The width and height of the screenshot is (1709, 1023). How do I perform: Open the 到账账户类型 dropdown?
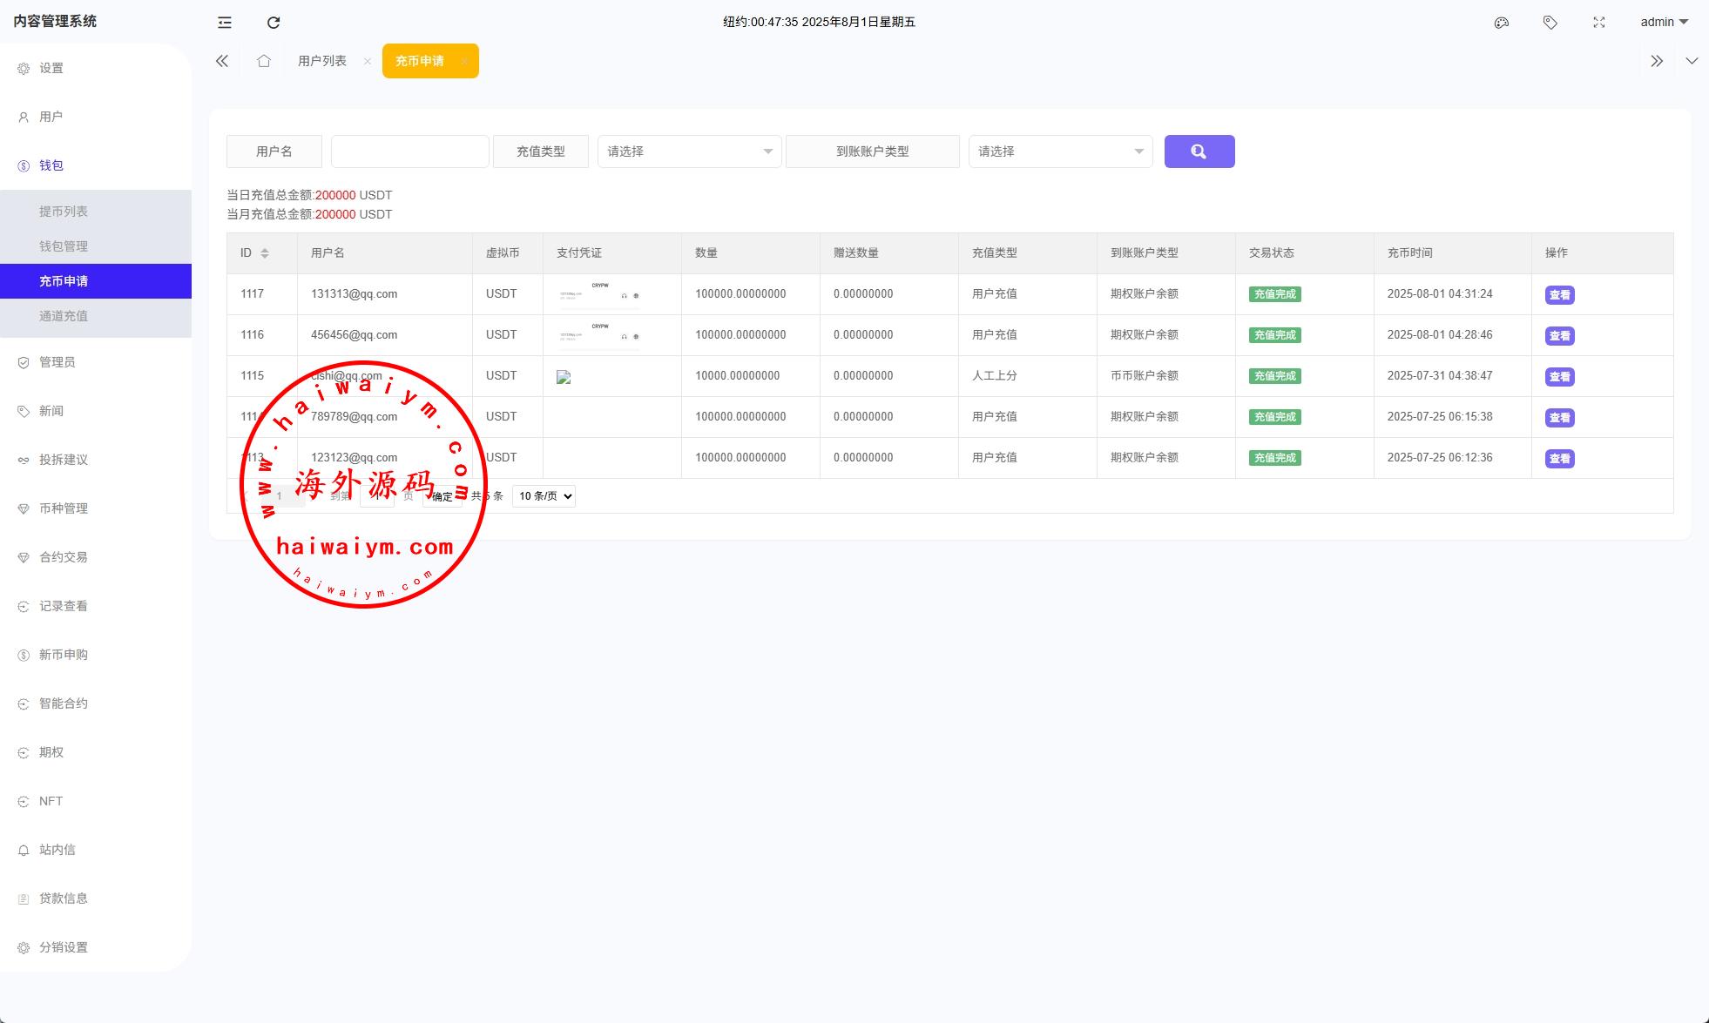(1060, 151)
